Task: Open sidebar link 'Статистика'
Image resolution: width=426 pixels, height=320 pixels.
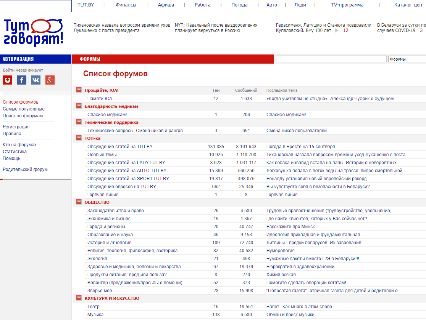Action: (x=15, y=152)
